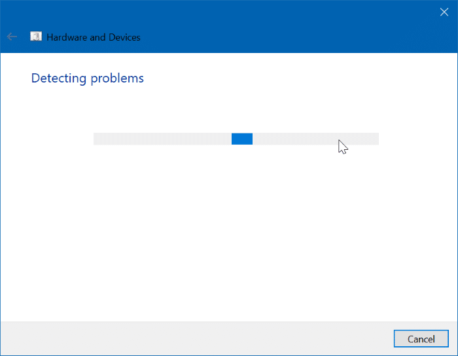Click the detecting problems progress bar
The width and height of the screenshot is (458, 356).
[x=236, y=139]
